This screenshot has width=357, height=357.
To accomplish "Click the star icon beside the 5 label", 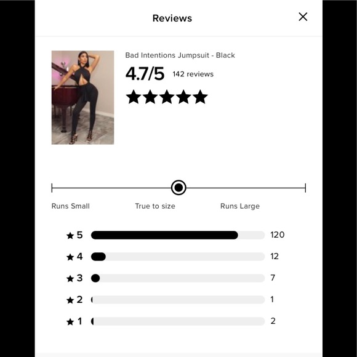I will point(70,235).
